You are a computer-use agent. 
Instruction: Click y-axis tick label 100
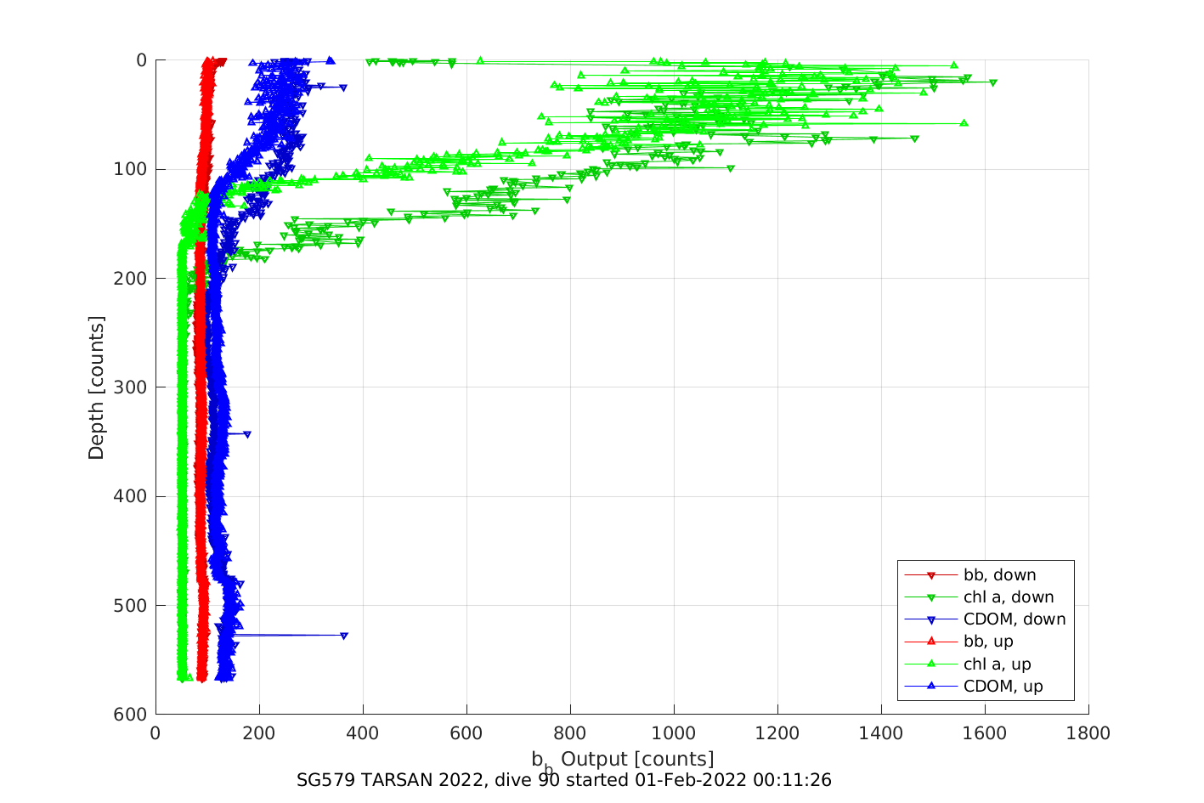pyautogui.click(x=130, y=169)
